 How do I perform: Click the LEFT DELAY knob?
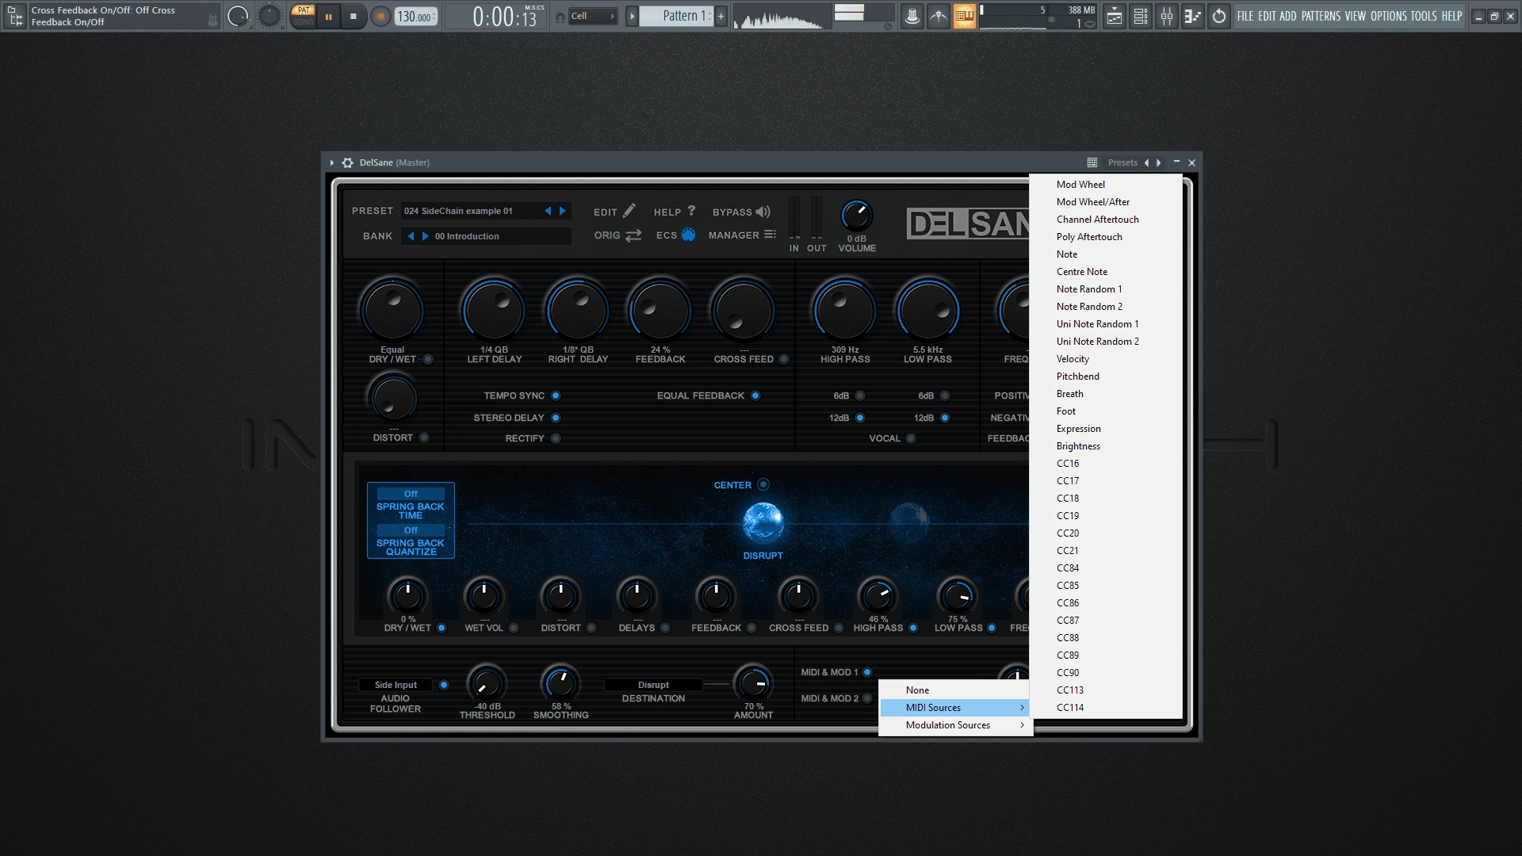tap(494, 311)
